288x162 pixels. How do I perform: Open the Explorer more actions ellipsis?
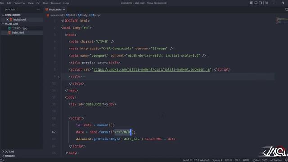(38, 9)
